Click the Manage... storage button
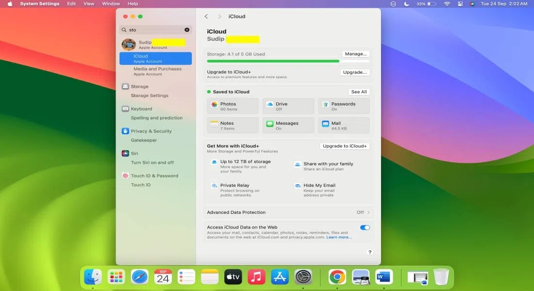This screenshot has width=534, height=291. coord(355,54)
